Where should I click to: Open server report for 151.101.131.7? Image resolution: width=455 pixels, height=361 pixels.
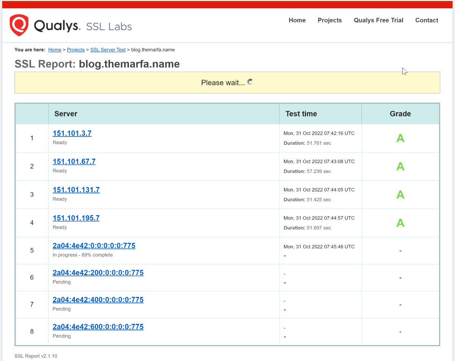click(x=76, y=190)
